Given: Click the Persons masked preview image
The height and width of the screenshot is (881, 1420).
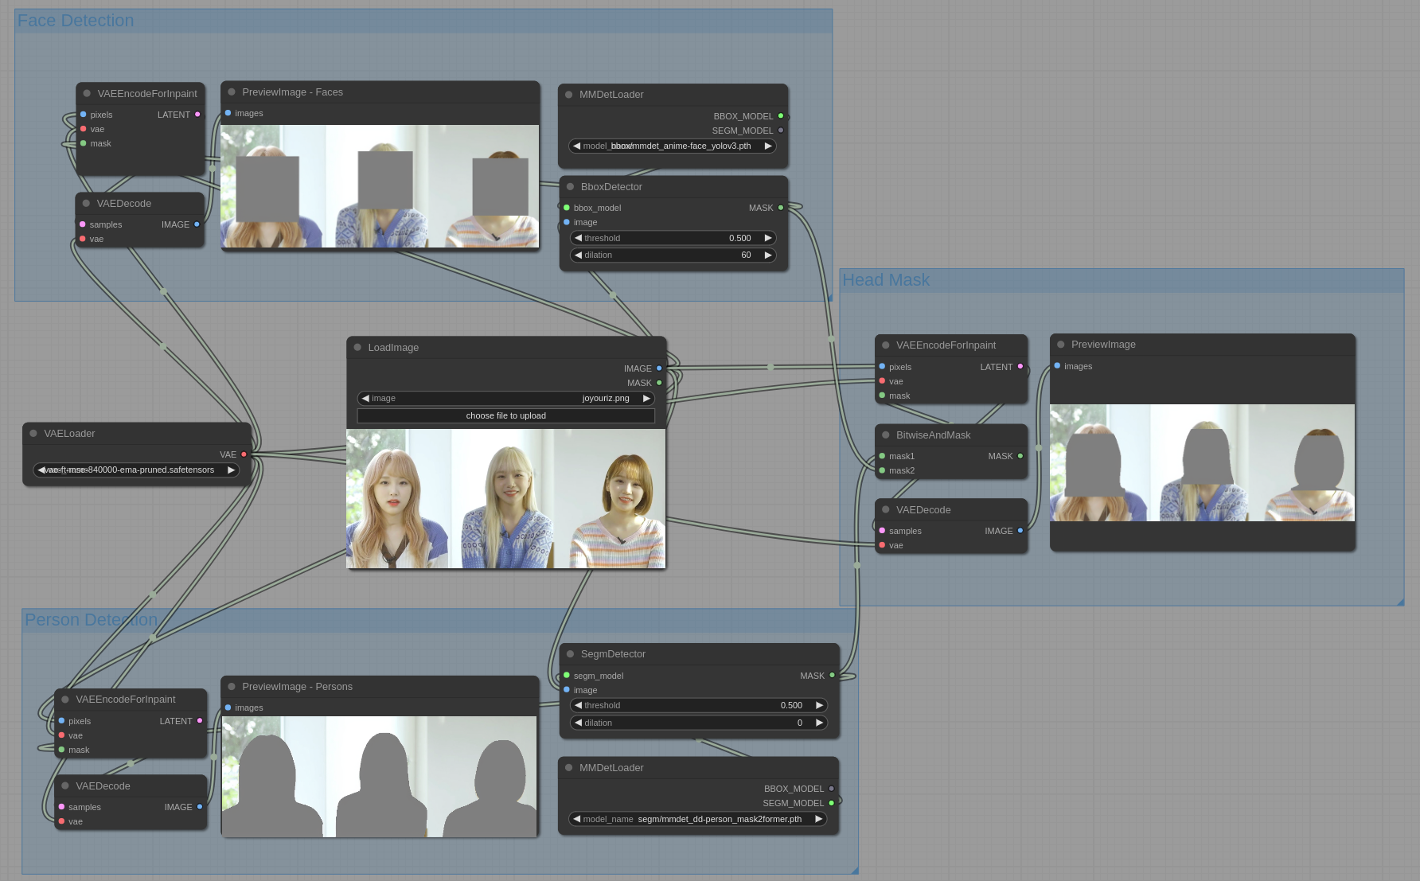Looking at the screenshot, I should 379,777.
